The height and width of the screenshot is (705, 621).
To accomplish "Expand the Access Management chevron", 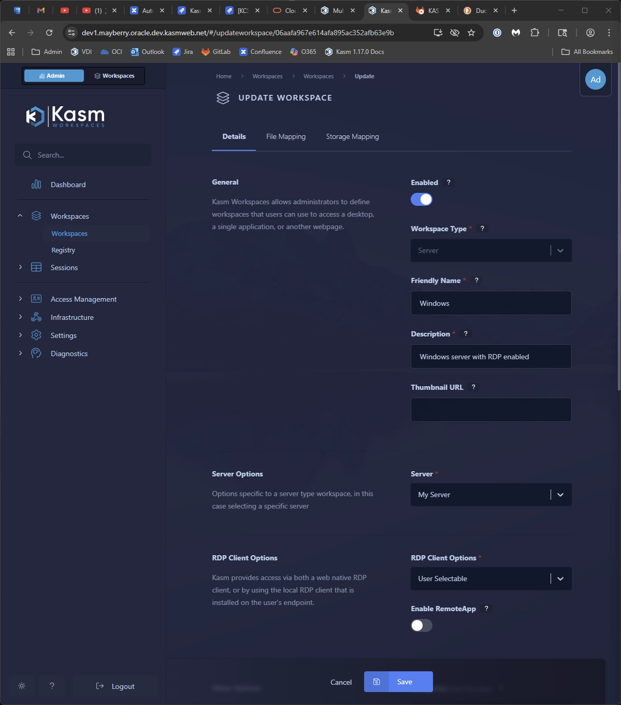I will (20, 299).
